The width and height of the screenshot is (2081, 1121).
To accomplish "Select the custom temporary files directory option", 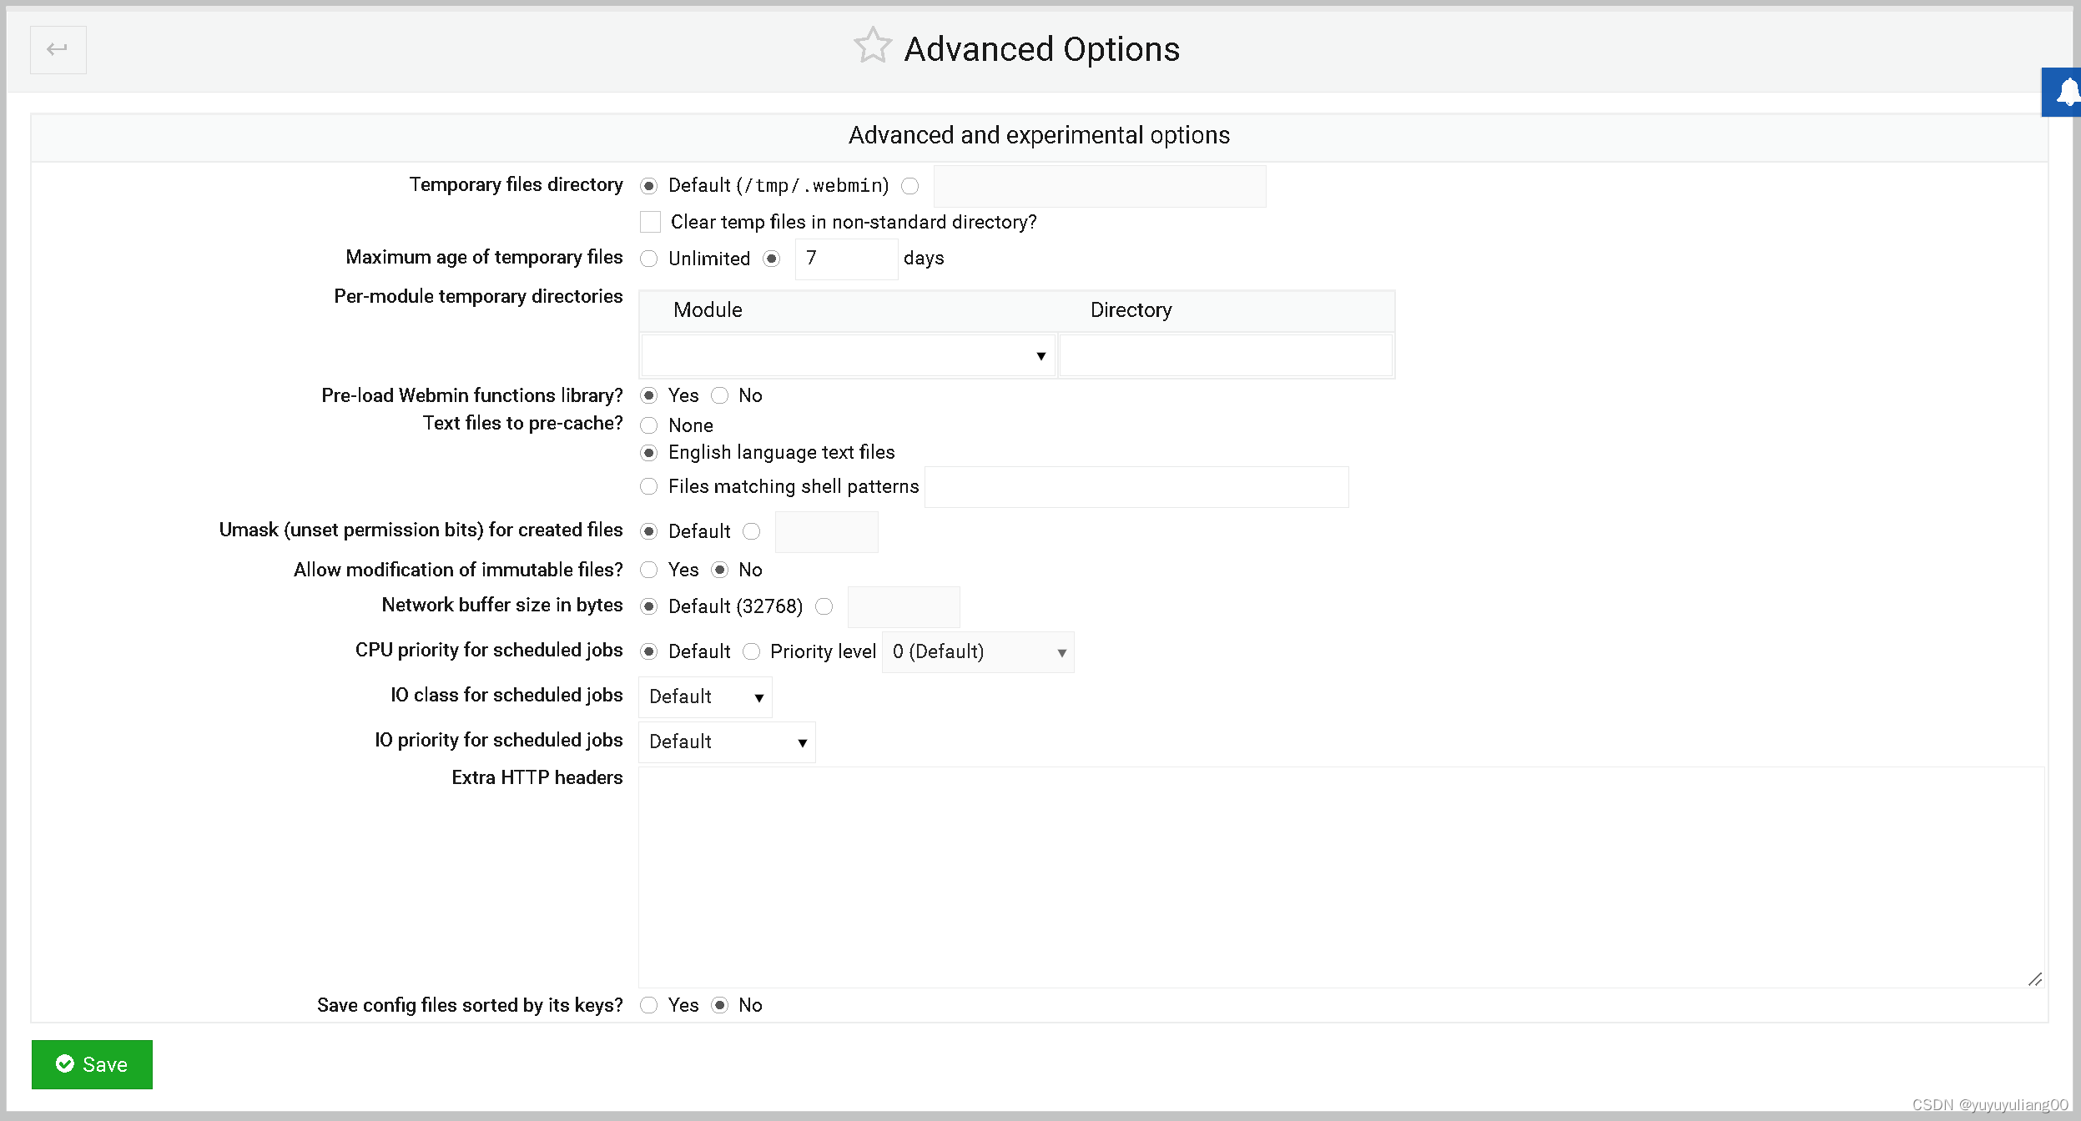I will (910, 186).
